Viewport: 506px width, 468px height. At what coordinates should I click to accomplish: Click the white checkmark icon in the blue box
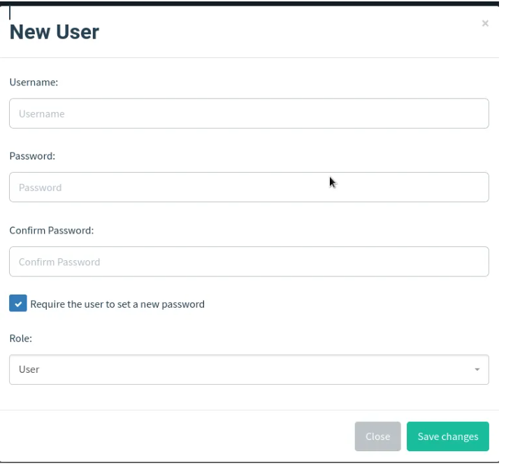[18, 304]
